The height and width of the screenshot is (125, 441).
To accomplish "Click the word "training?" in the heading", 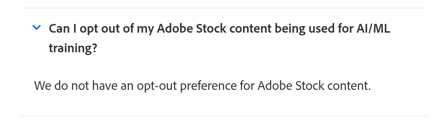I will [73, 49].
